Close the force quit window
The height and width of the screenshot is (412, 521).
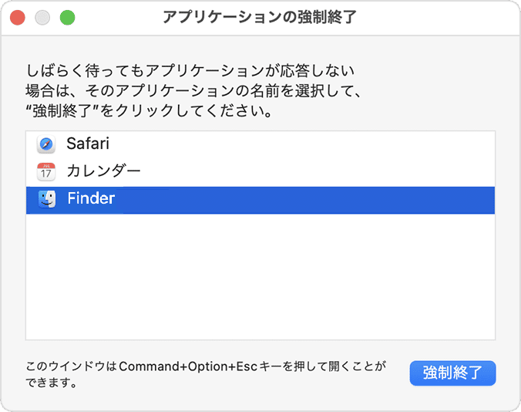click(x=18, y=17)
